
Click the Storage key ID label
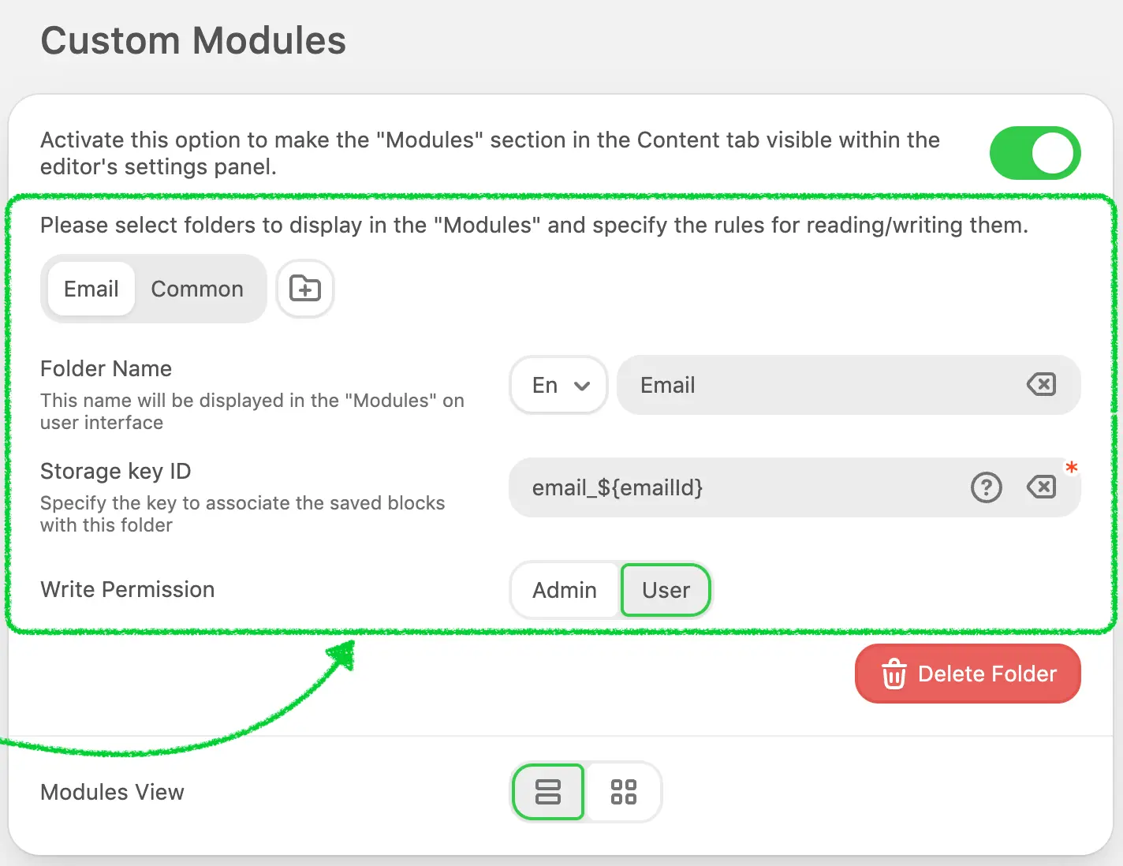(116, 472)
